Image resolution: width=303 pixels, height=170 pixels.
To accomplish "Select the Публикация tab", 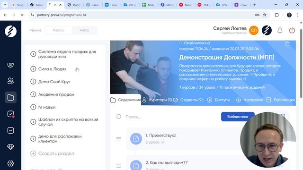I will coord(281,100).
